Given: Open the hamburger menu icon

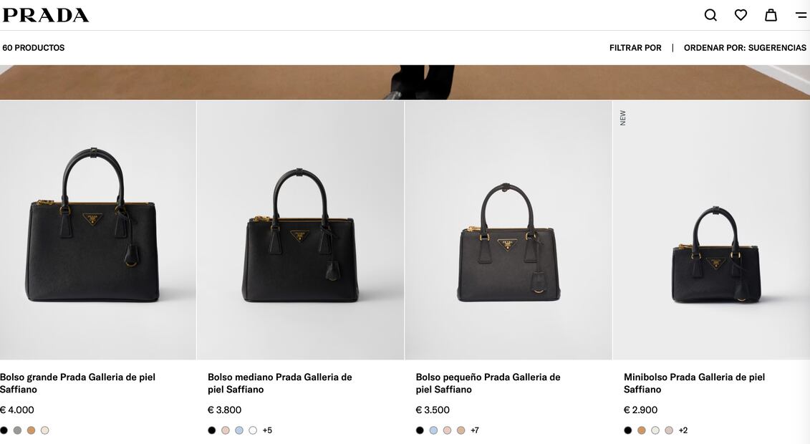Looking at the screenshot, I should (x=801, y=15).
